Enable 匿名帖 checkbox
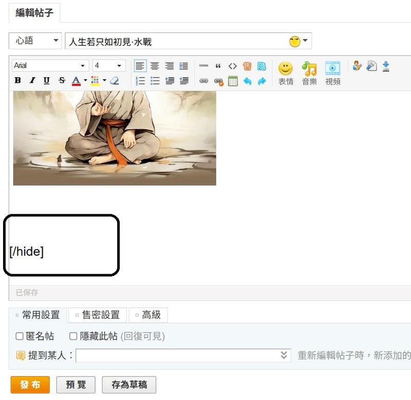The image size is (411, 400). tap(20, 336)
